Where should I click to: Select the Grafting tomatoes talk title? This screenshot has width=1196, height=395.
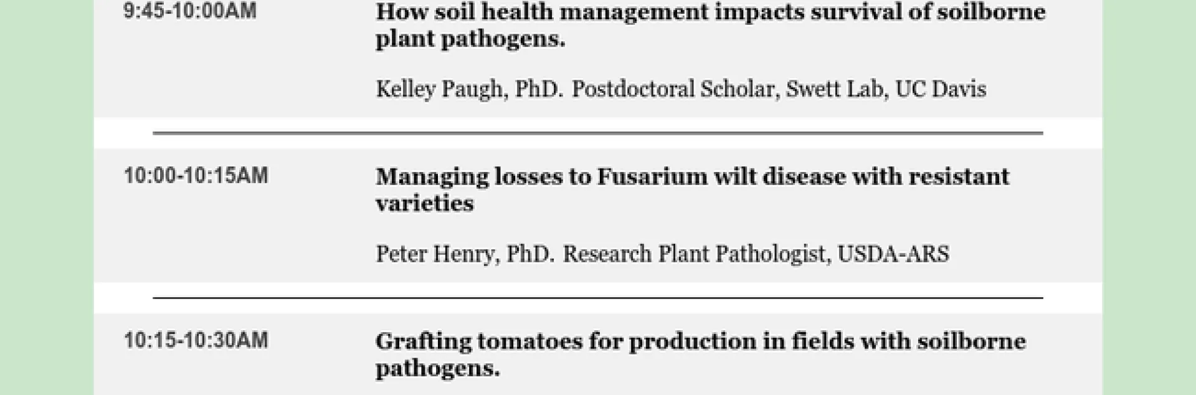700,354
